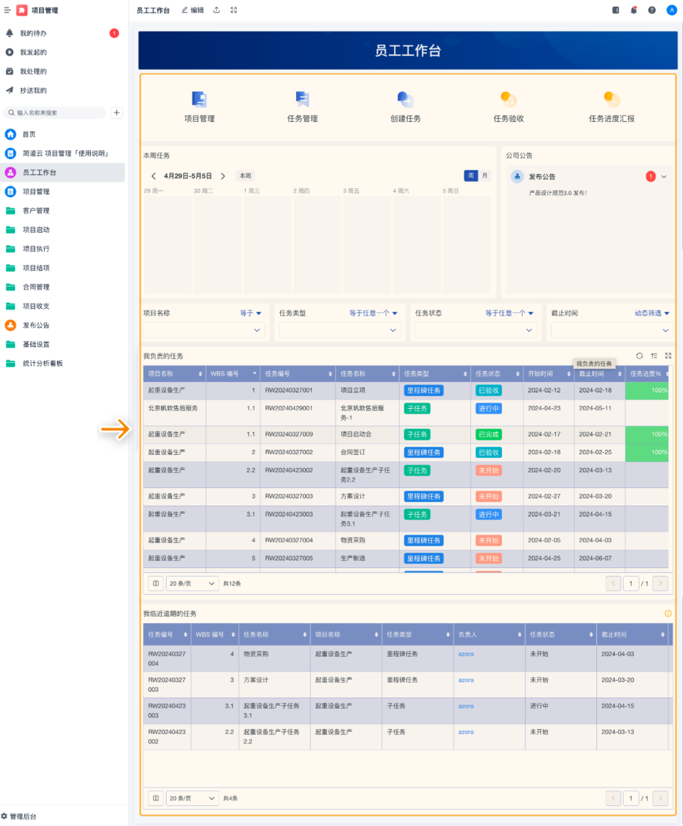Switch calendar to 周 view
Image resolution: width=683 pixels, height=826 pixels.
471,176
